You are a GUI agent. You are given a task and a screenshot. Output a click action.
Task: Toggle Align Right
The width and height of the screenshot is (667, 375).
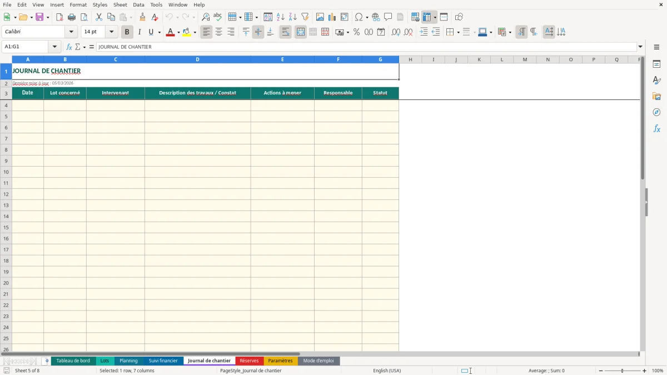[231, 32]
